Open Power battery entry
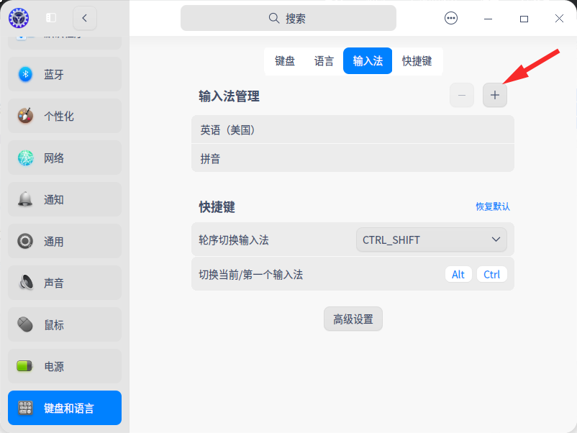This screenshot has width=577, height=433. (x=65, y=366)
